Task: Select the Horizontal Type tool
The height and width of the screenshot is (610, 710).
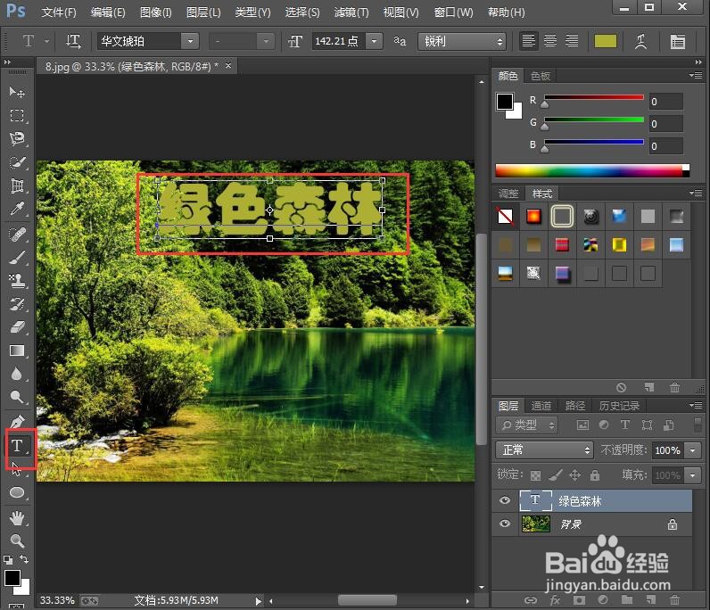Action: pyautogui.click(x=17, y=446)
